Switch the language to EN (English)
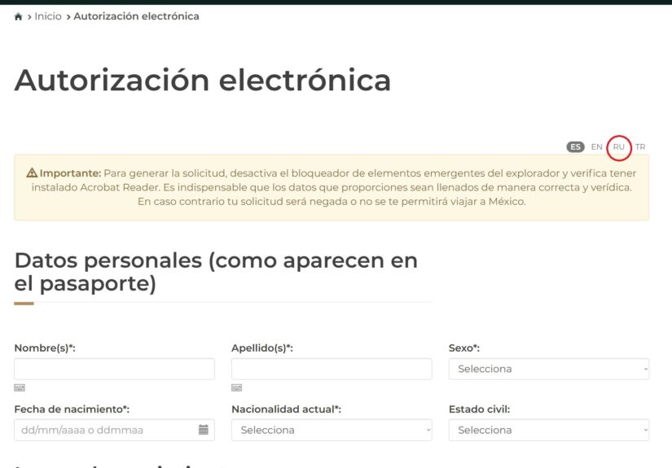This screenshot has height=468, width=672. click(x=597, y=147)
